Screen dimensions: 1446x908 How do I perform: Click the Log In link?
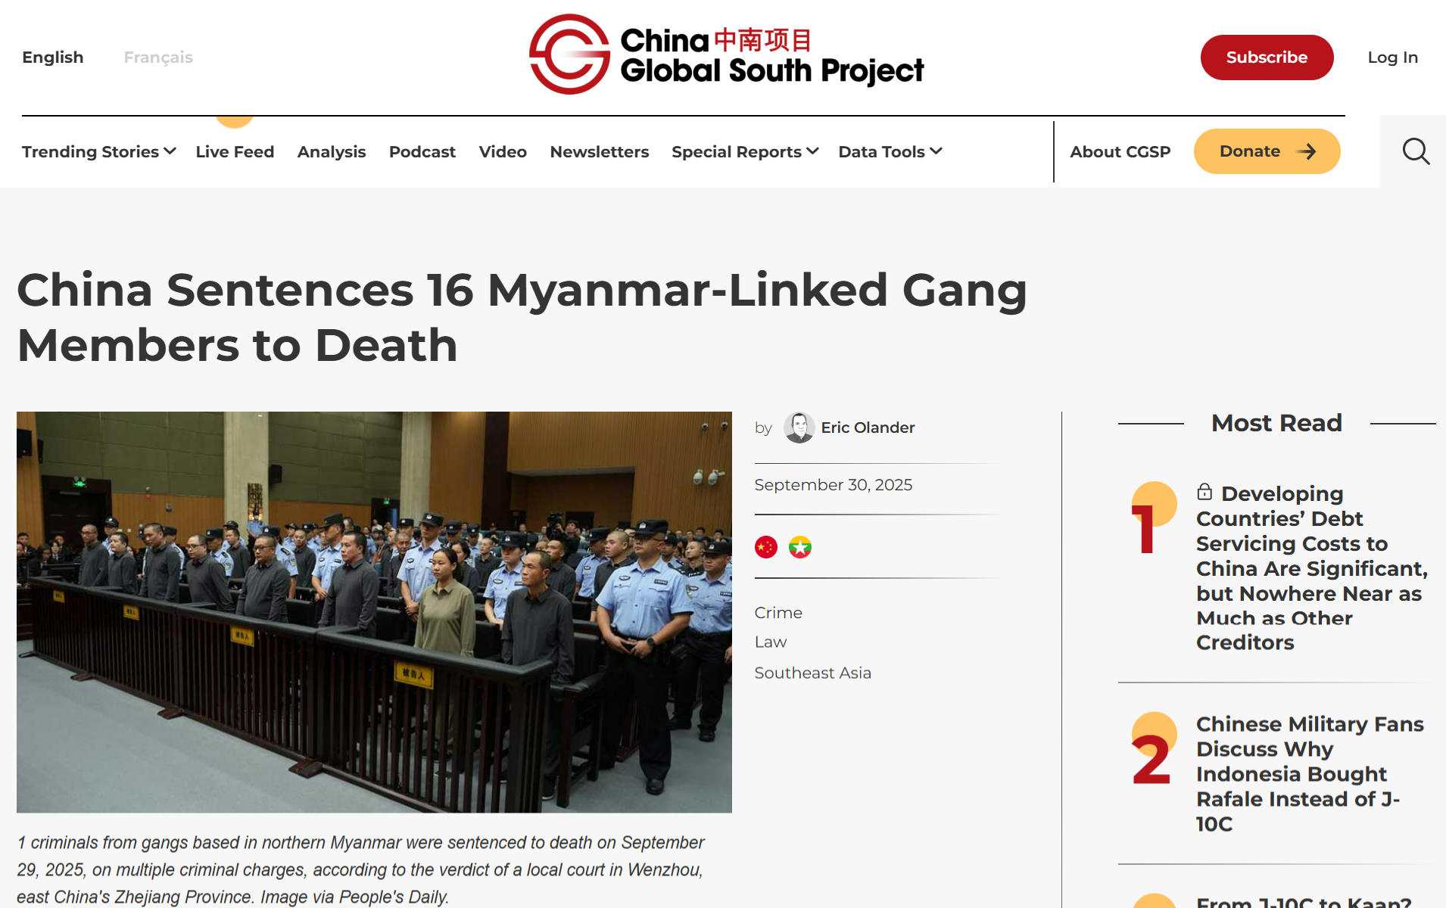tap(1392, 58)
